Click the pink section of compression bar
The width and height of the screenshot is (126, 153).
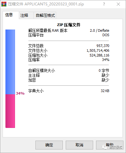[10, 111]
